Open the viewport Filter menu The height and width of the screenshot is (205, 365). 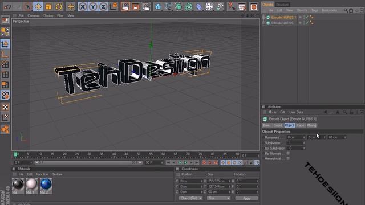click(x=60, y=15)
